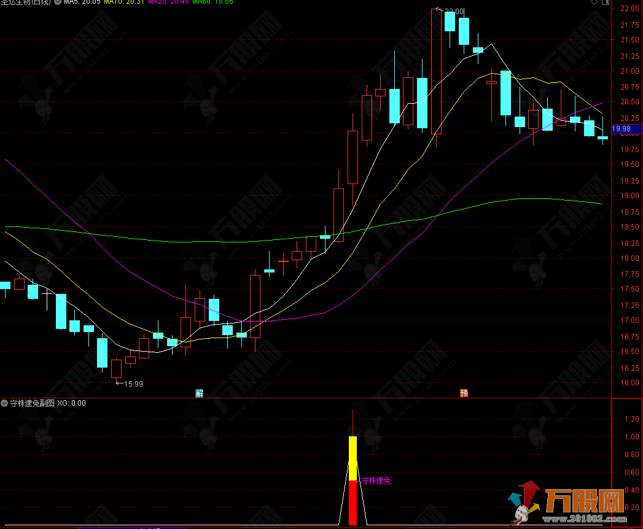This screenshot has height=529, width=643.
Task: Select the MA10 yellow average label
Action: click(x=124, y=3)
